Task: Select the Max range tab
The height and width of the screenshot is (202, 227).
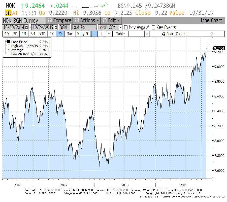Action: click(x=70, y=34)
